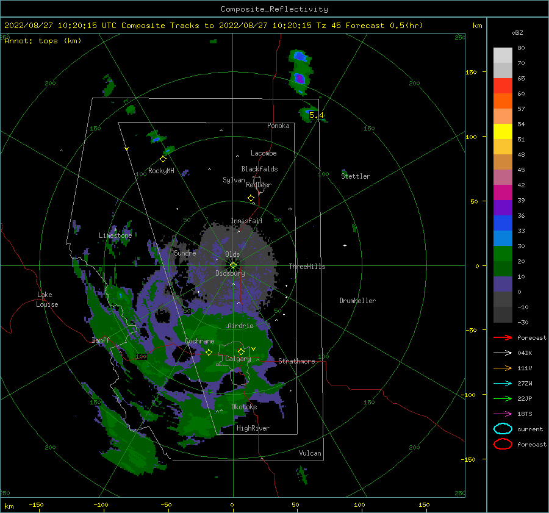Click the Banff label
The image size is (549, 513).
click(101, 340)
